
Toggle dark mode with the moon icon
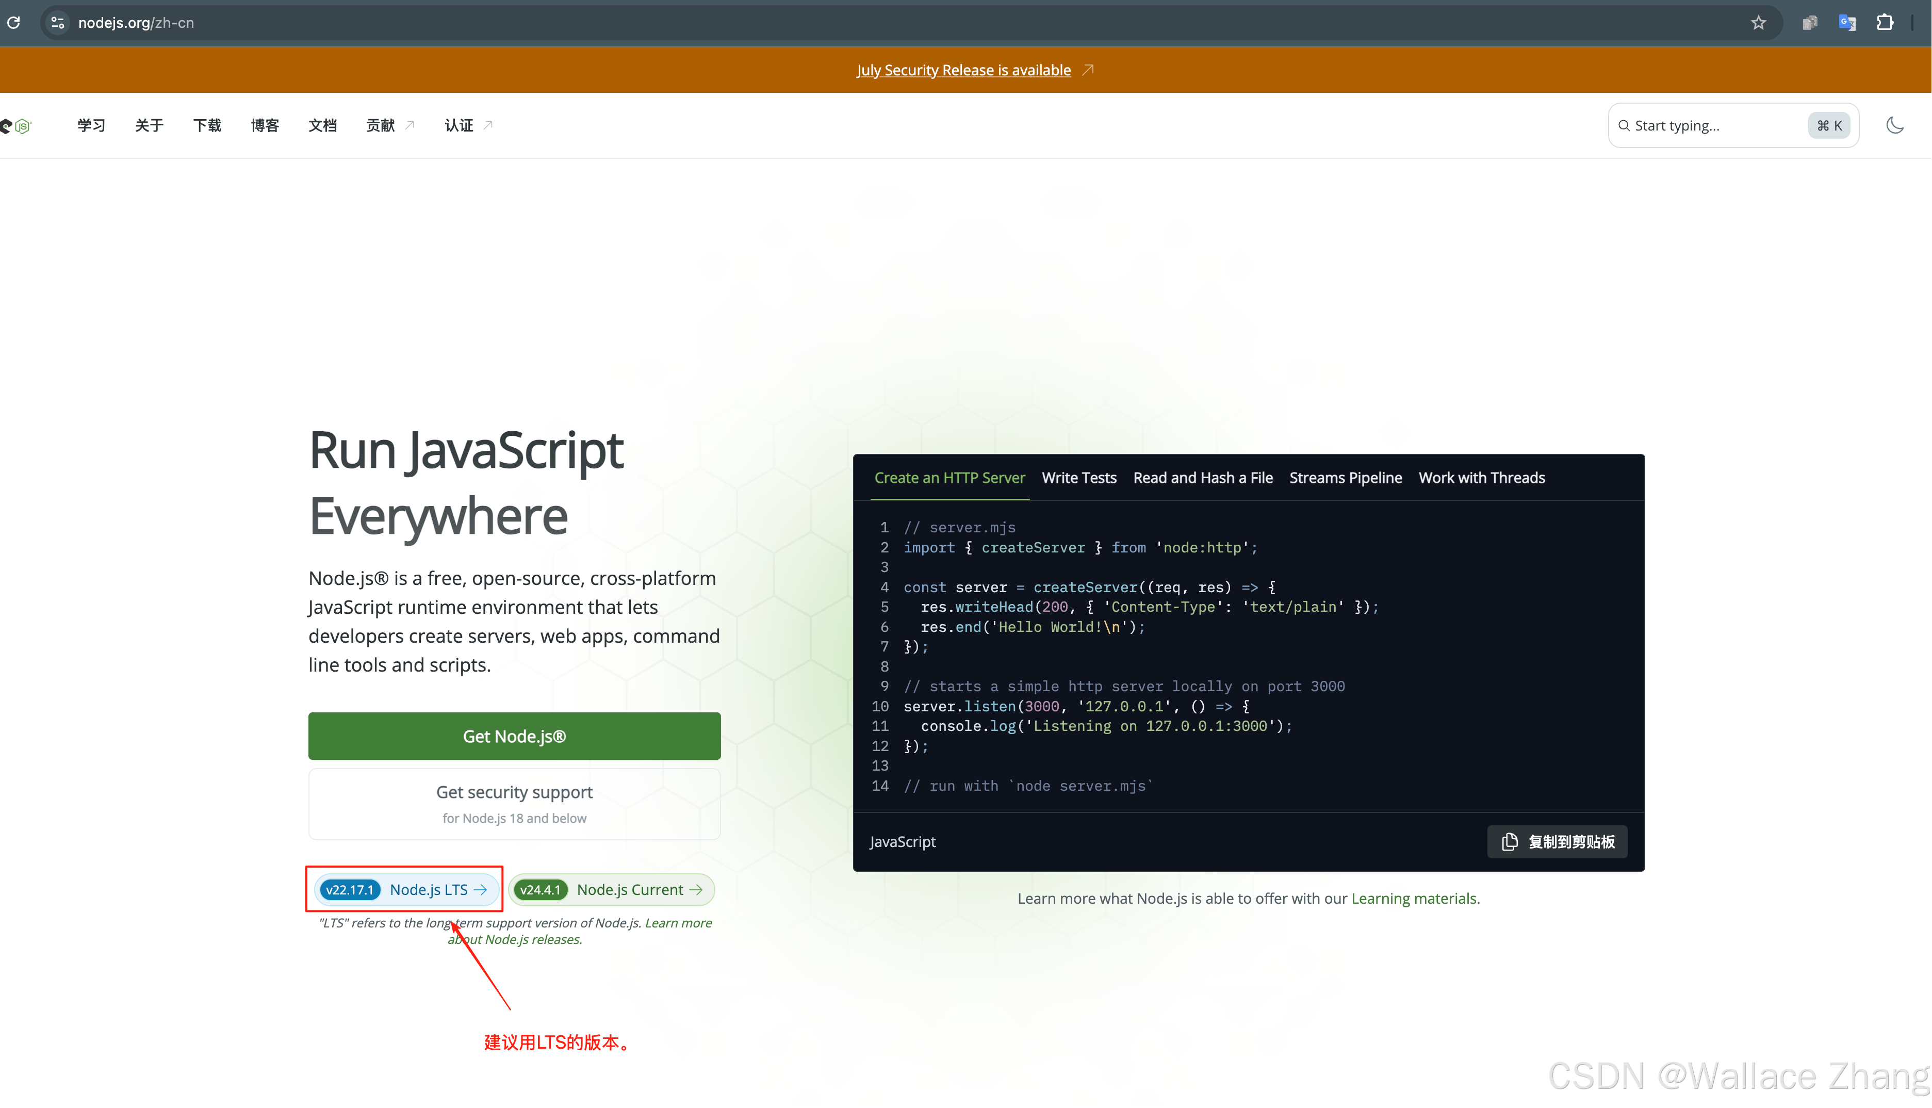tap(1895, 125)
